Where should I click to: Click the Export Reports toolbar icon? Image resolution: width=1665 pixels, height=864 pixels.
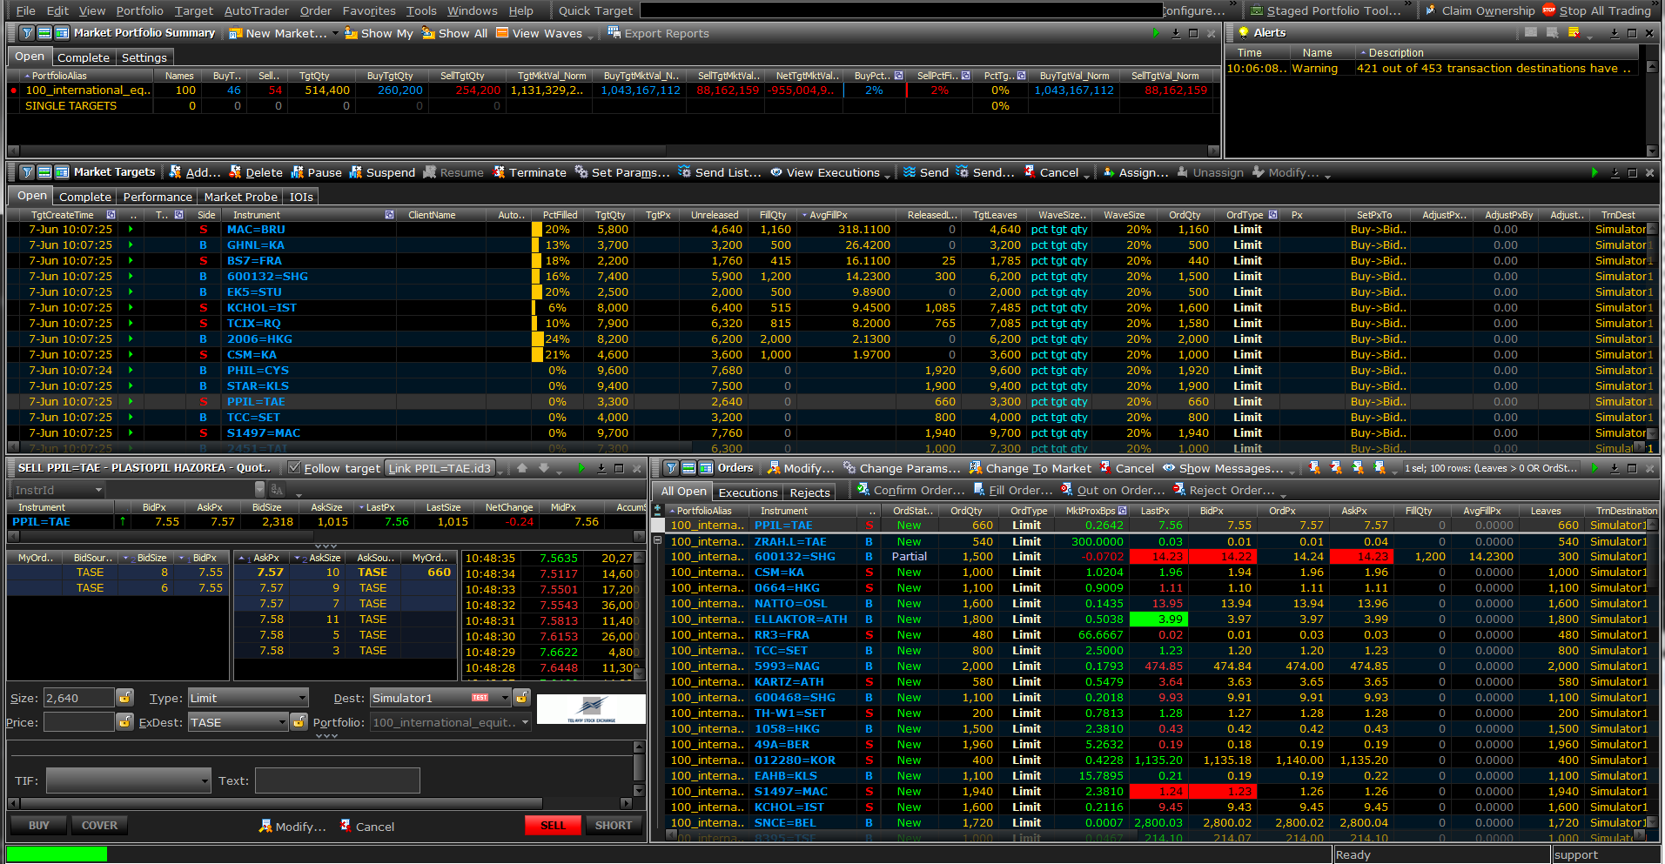point(614,33)
